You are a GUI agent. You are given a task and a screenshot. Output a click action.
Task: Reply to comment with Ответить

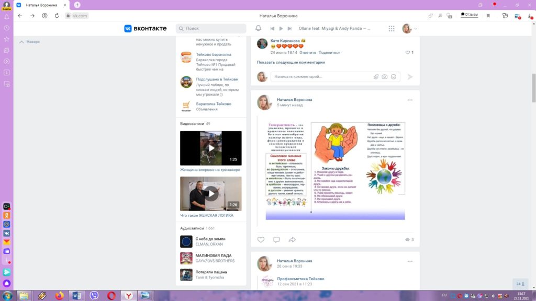click(x=308, y=53)
